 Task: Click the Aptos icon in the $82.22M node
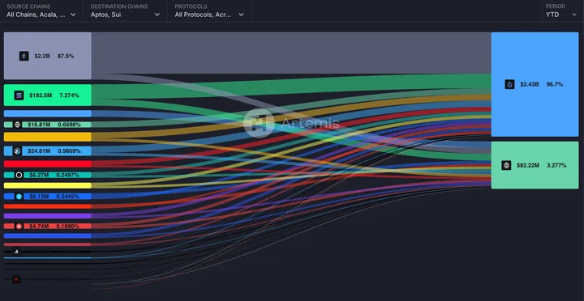point(506,165)
